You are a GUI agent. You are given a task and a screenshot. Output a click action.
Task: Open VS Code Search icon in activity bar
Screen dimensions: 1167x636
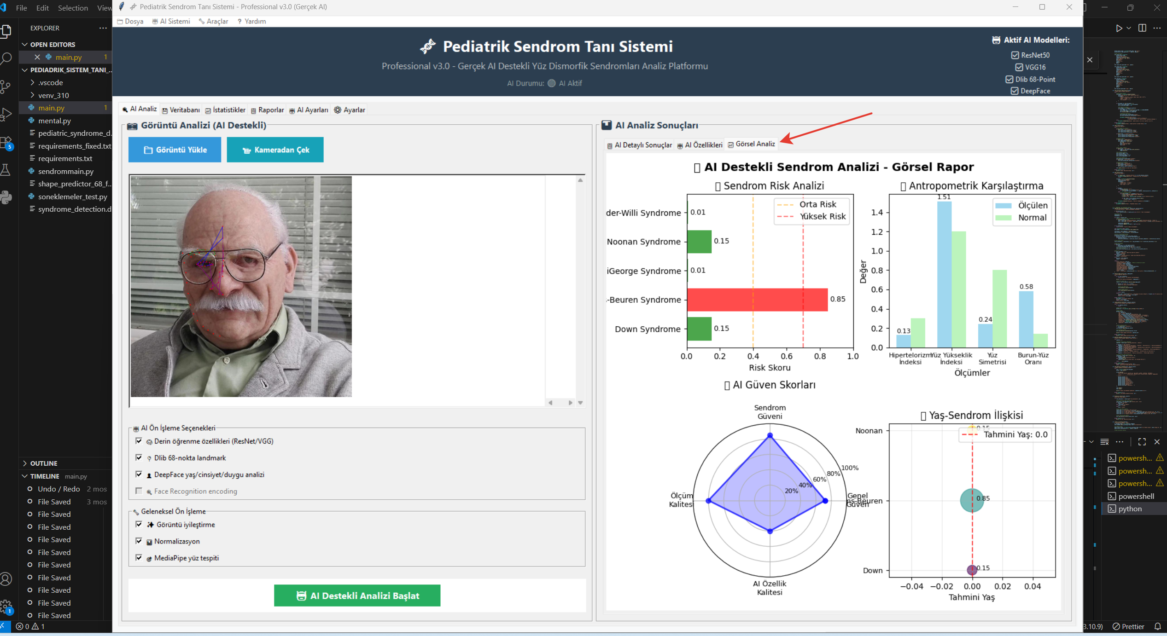pos(6,58)
